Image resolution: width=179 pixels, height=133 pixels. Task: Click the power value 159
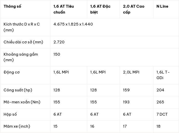(x=126, y=90)
